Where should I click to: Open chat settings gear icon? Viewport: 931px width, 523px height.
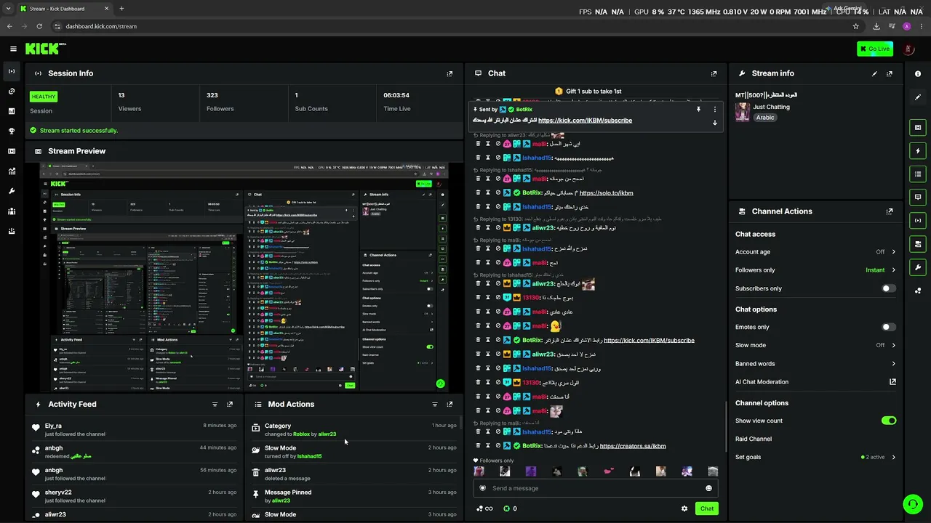684,508
